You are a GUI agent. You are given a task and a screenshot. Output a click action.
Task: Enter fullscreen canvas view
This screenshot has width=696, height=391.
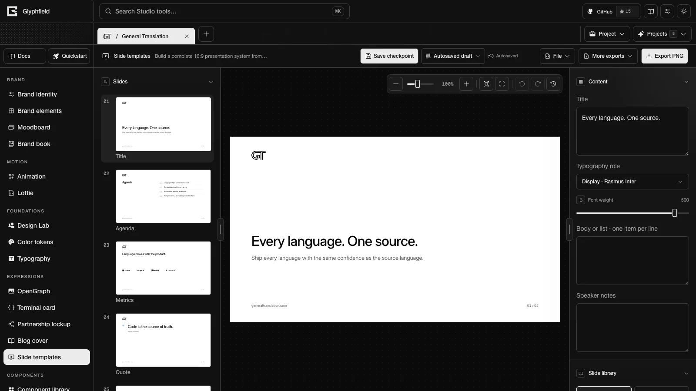(x=502, y=84)
